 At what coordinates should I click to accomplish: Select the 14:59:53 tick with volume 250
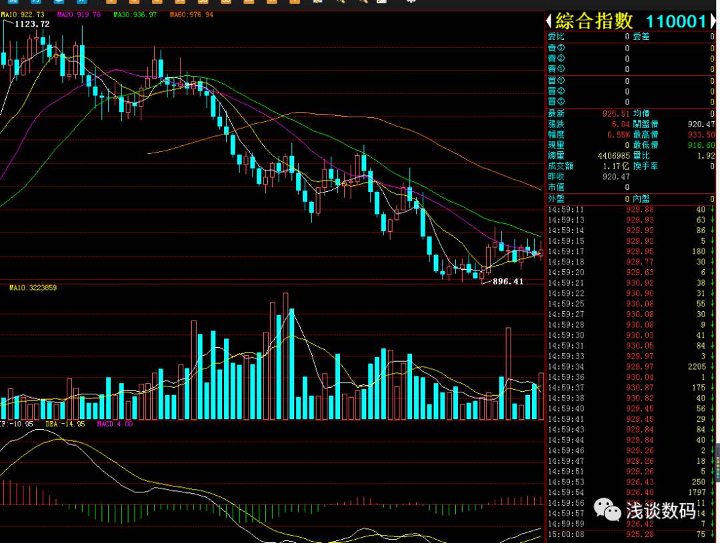pos(631,482)
